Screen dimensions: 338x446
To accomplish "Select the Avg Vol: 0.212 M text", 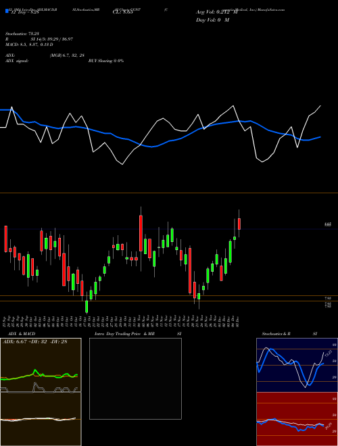I will click(x=216, y=12).
